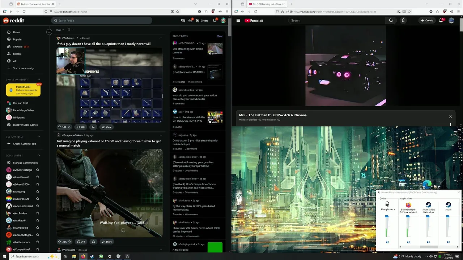The width and height of the screenshot is (463, 260).
Task: Open overflow menu of blueprints post
Action: click(161, 38)
